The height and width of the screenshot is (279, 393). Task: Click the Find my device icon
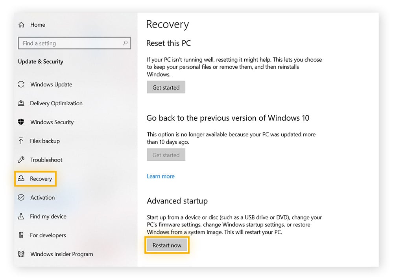point(21,217)
